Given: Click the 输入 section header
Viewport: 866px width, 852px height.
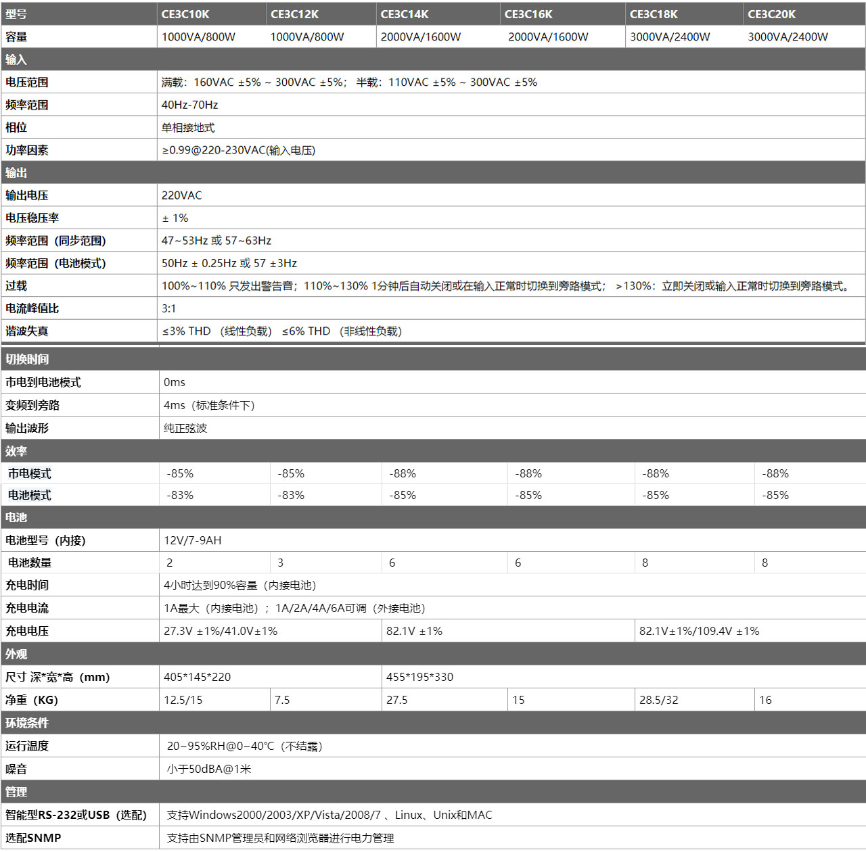Looking at the screenshot, I should (433, 60).
